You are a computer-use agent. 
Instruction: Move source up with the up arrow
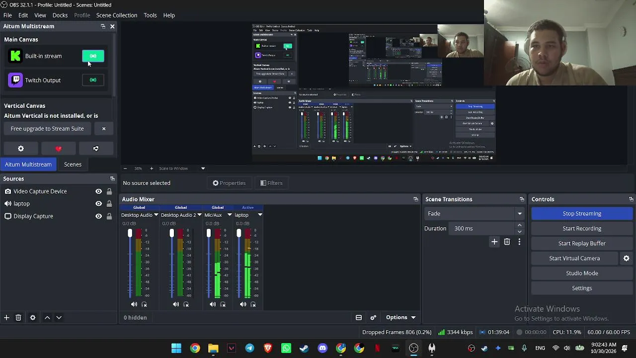(x=47, y=318)
